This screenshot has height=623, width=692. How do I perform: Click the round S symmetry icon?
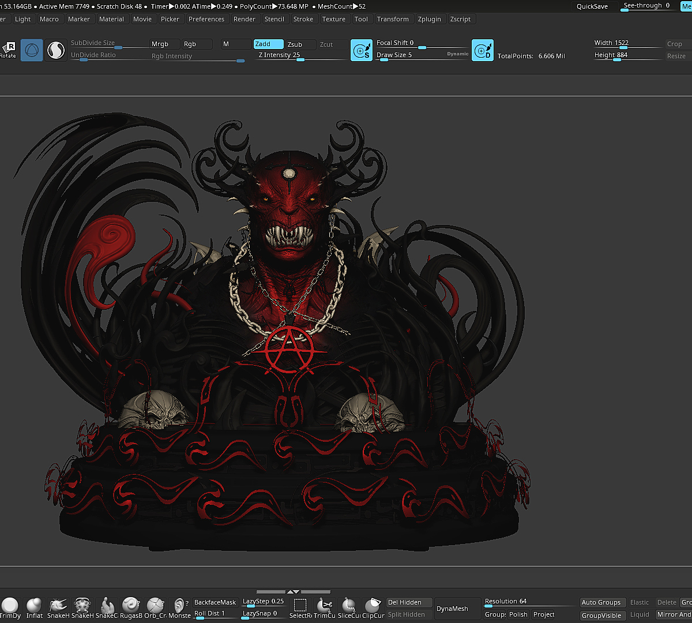pos(56,51)
